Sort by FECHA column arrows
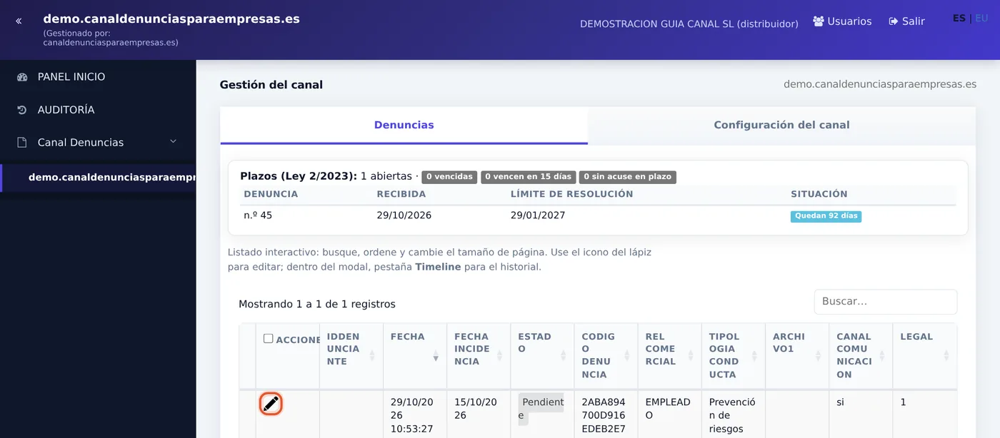This screenshot has width=1000, height=438. [x=436, y=355]
